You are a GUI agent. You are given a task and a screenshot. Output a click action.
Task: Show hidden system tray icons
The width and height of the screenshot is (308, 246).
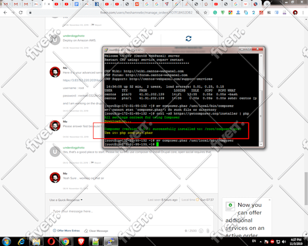[x=261, y=242]
